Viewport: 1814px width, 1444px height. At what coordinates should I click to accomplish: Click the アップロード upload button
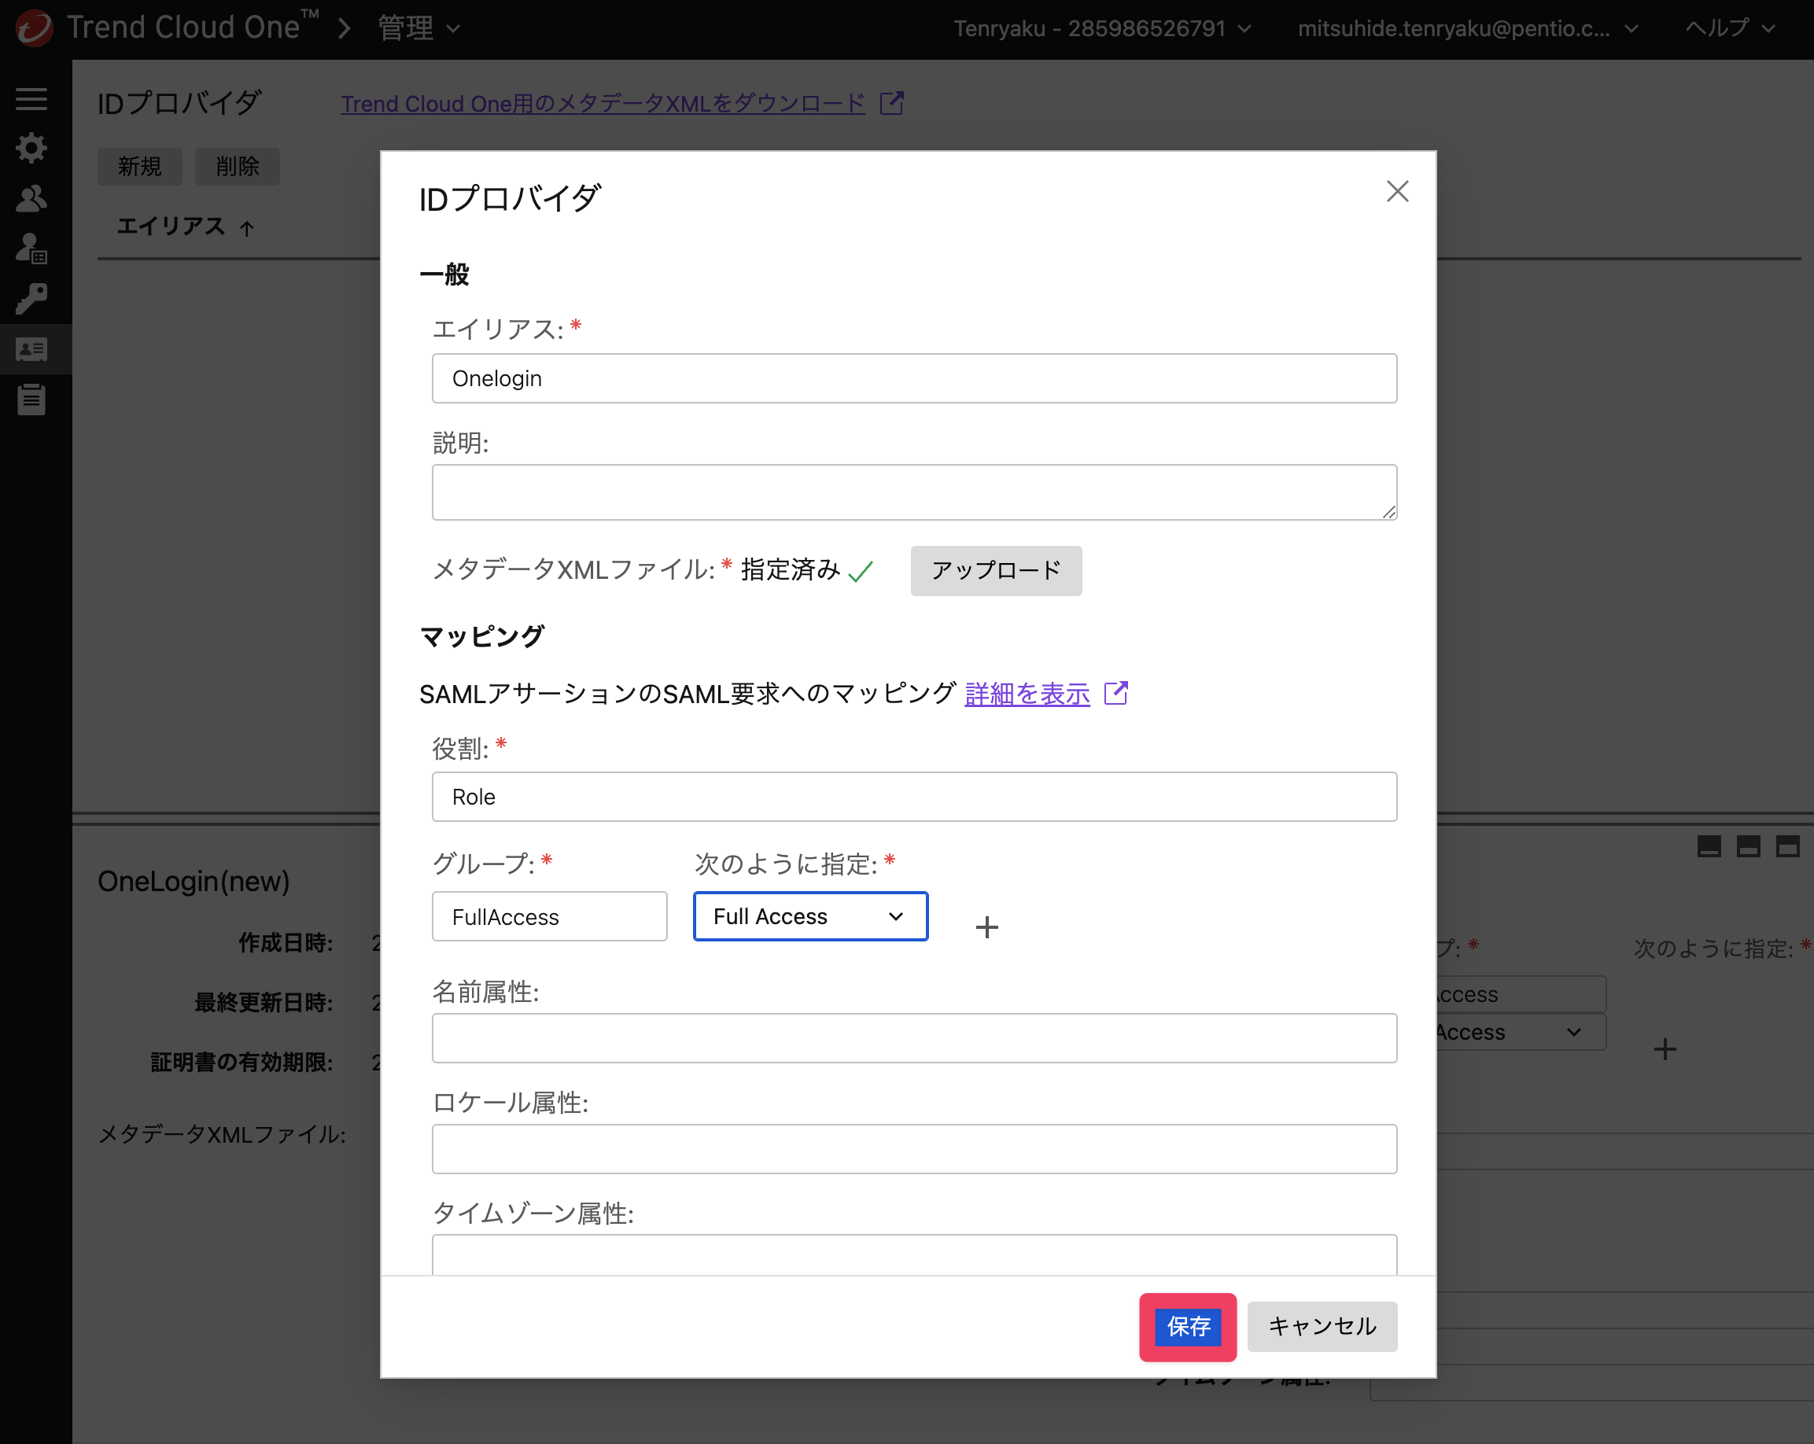click(x=996, y=571)
